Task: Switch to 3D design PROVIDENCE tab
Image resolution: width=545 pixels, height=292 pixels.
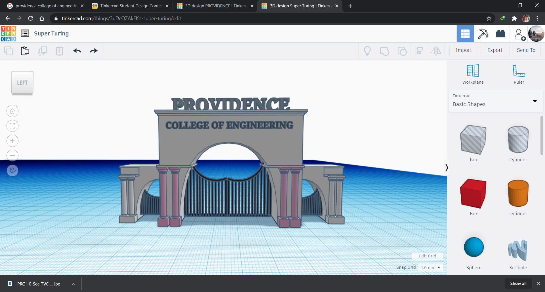Action: [x=215, y=6]
